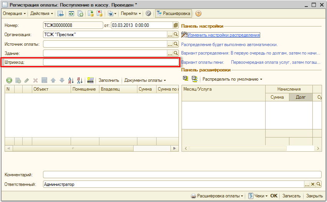Click the date field 03.03.2013
The image size is (327, 202).
point(142,25)
